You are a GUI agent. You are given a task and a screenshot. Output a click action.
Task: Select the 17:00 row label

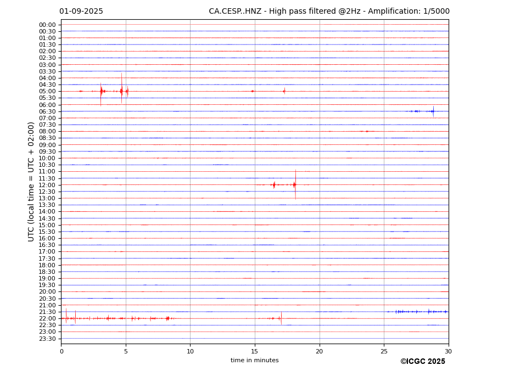(x=47, y=252)
